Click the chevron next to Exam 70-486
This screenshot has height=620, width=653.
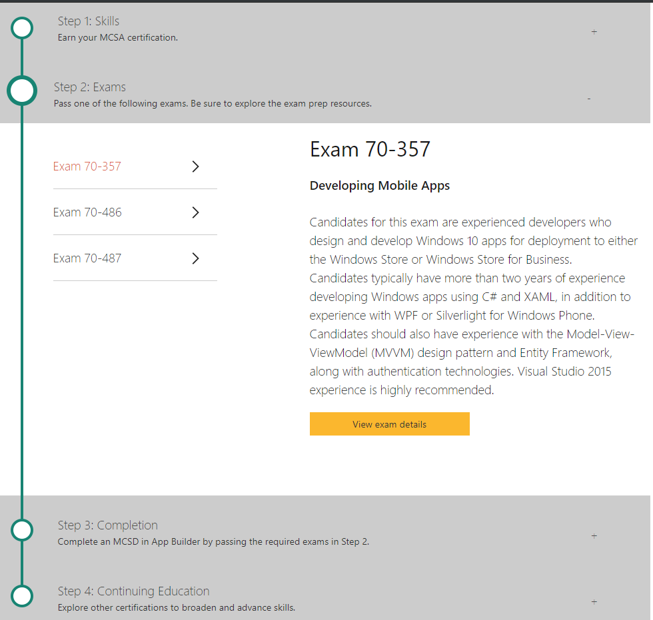click(x=195, y=212)
